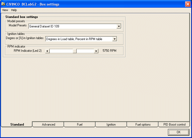192x138 pixels.
Task: Click the RPM indicator slider left arrow
Action: pos(47,51)
